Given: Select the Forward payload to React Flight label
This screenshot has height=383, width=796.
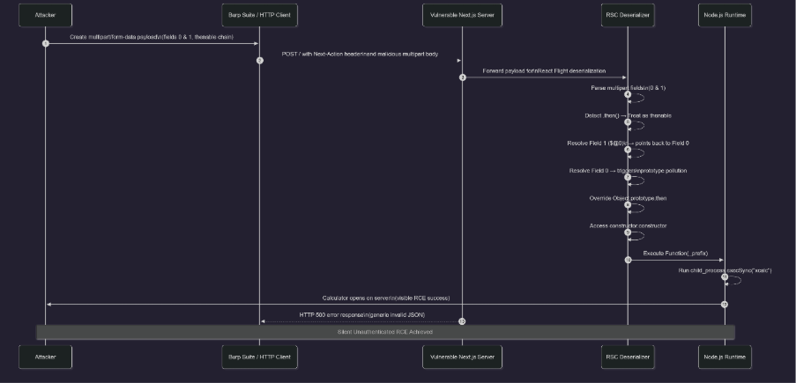Looking at the screenshot, I should pos(543,70).
